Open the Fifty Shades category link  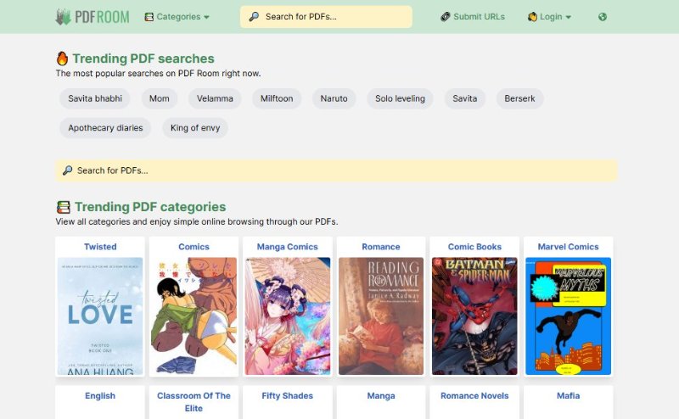[287, 395]
